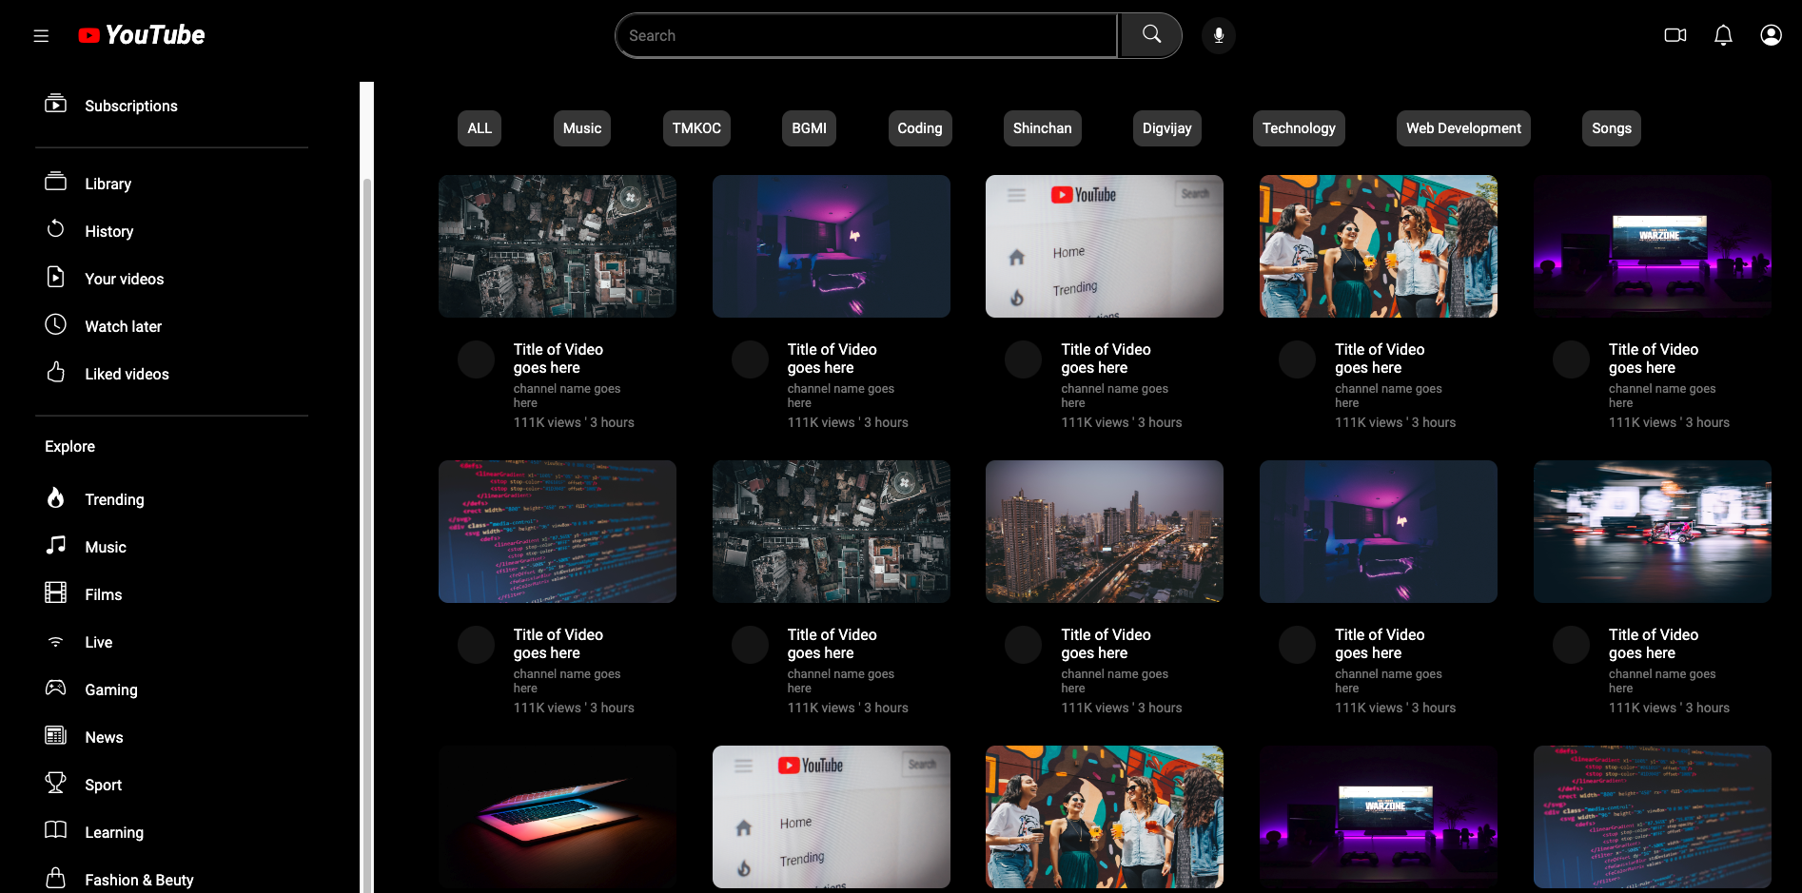The height and width of the screenshot is (893, 1802).
Task: Open History from the sidebar
Action: pos(108,231)
